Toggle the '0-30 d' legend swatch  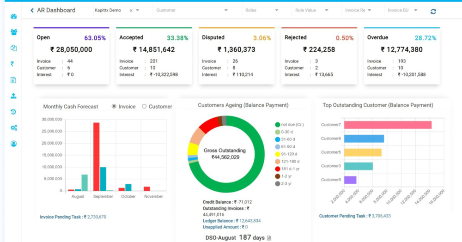click(x=277, y=132)
